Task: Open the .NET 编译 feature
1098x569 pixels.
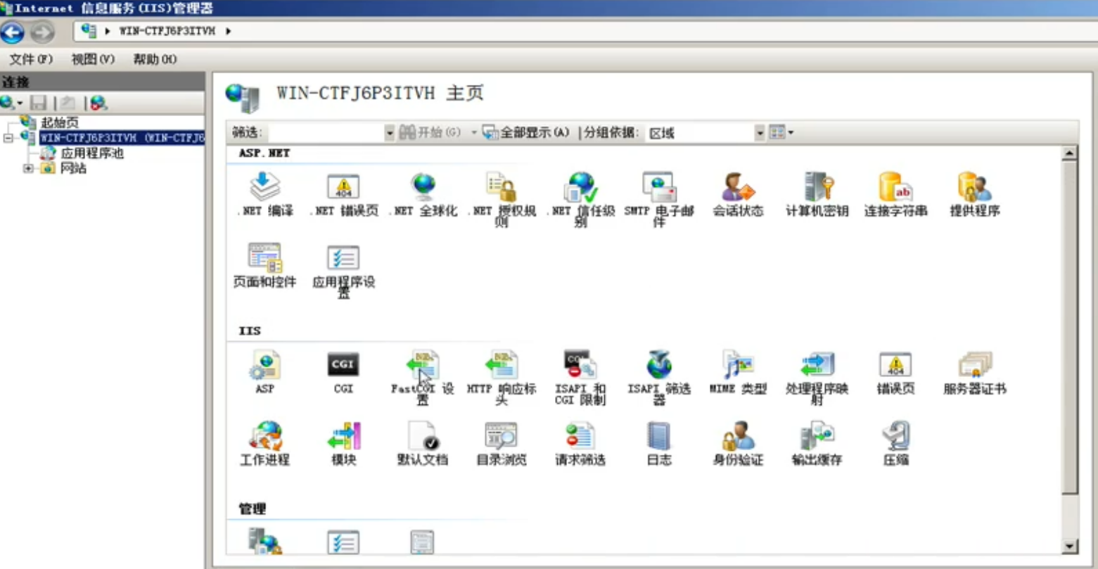Action: coord(265,195)
